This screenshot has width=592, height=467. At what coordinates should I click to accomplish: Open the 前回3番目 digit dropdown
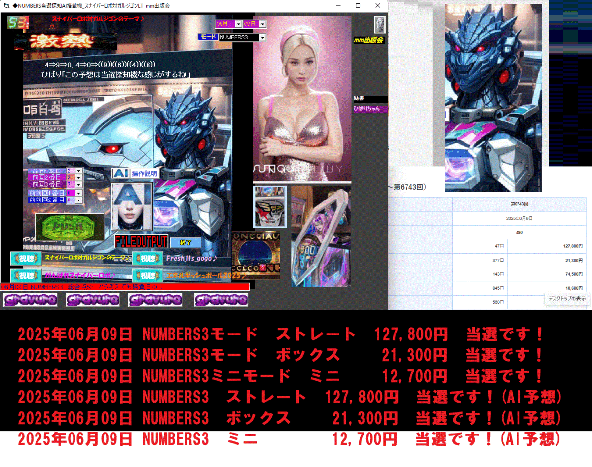tap(78, 185)
